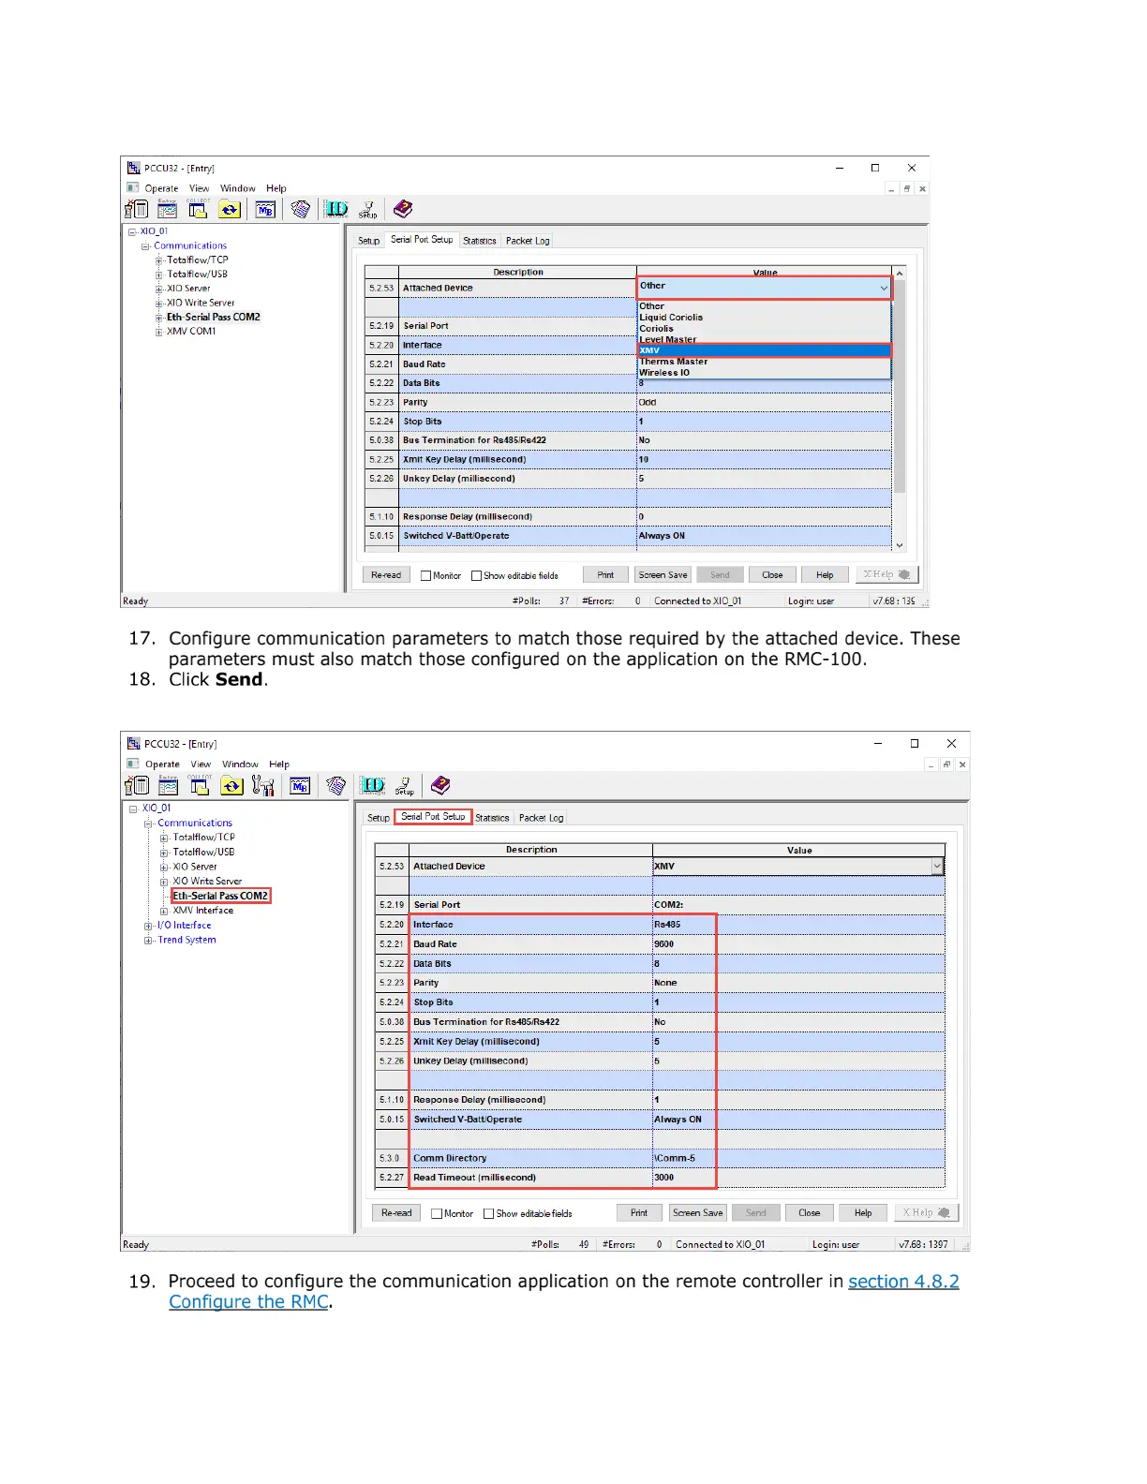Click the Entry screen icon in upper window toolbar
Viewport: 1147px width, 1484px height.
pos(168,209)
